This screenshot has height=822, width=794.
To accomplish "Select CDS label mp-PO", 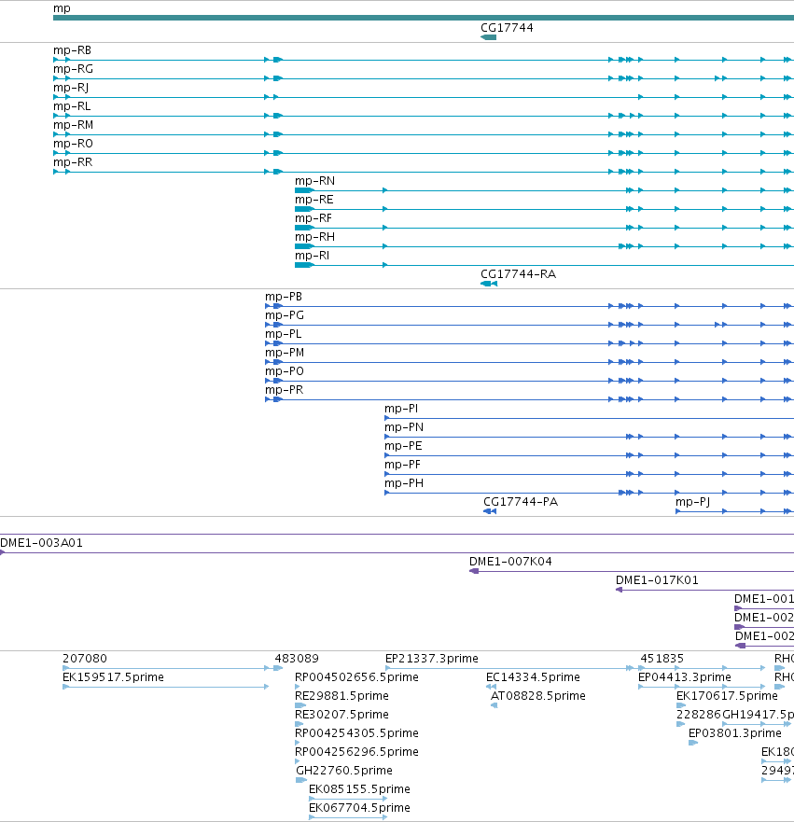I will pyautogui.click(x=285, y=371).
